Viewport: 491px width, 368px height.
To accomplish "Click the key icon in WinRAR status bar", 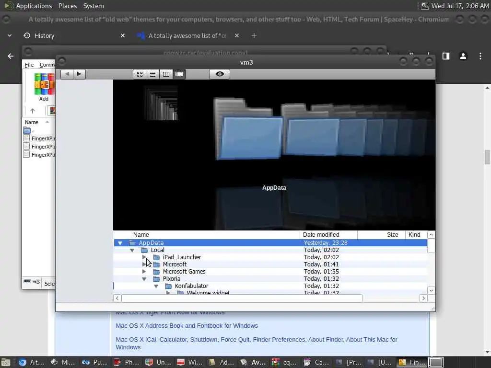I will (x=36, y=281).
